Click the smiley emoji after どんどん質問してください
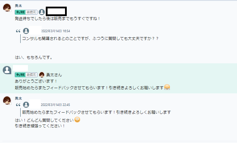Image resolution: width=237 pixels, height=143 pixels. pyautogui.click(x=77, y=120)
